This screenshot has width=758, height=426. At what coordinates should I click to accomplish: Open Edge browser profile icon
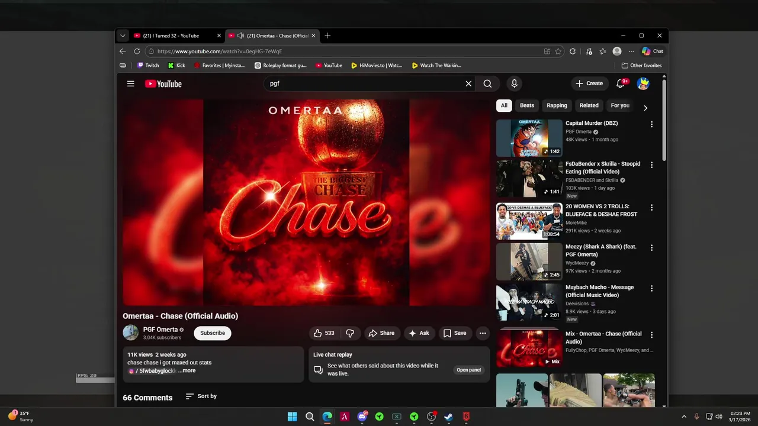pos(617,51)
